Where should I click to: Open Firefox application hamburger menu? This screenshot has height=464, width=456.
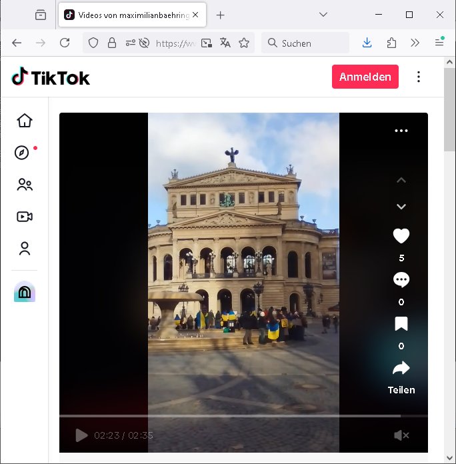(439, 42)
